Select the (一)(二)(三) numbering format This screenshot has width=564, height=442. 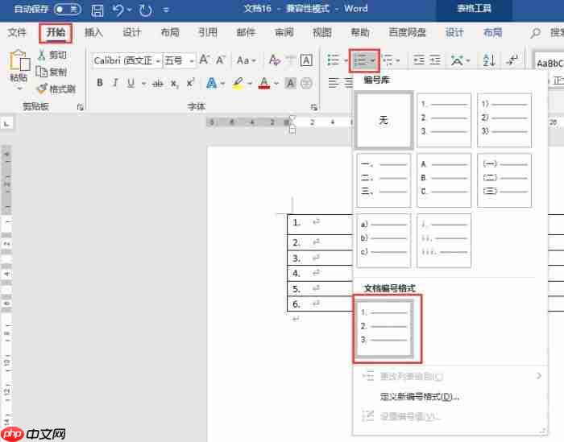tap(504, 180)
